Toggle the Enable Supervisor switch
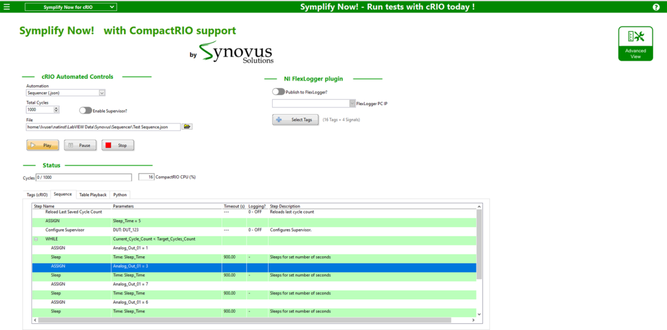The width and height of the screenshot is (667, 330). (x=85, y=110)
